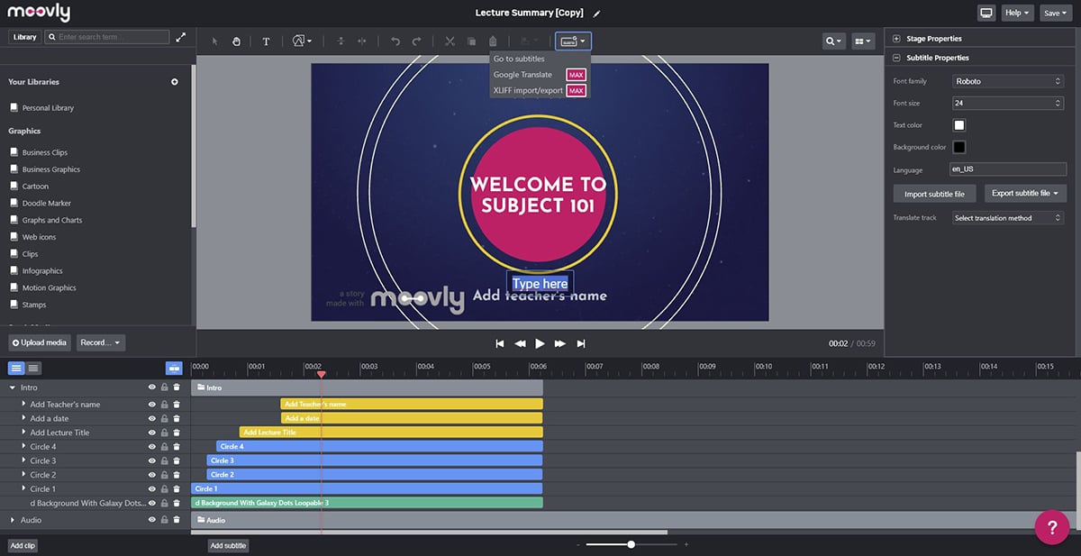Screen dimensions: 1081x556
Task: Click the Import subtitle file button
Action: [934, 194]
